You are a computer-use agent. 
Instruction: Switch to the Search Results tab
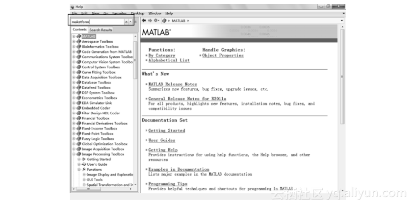(x=101, y=30)
